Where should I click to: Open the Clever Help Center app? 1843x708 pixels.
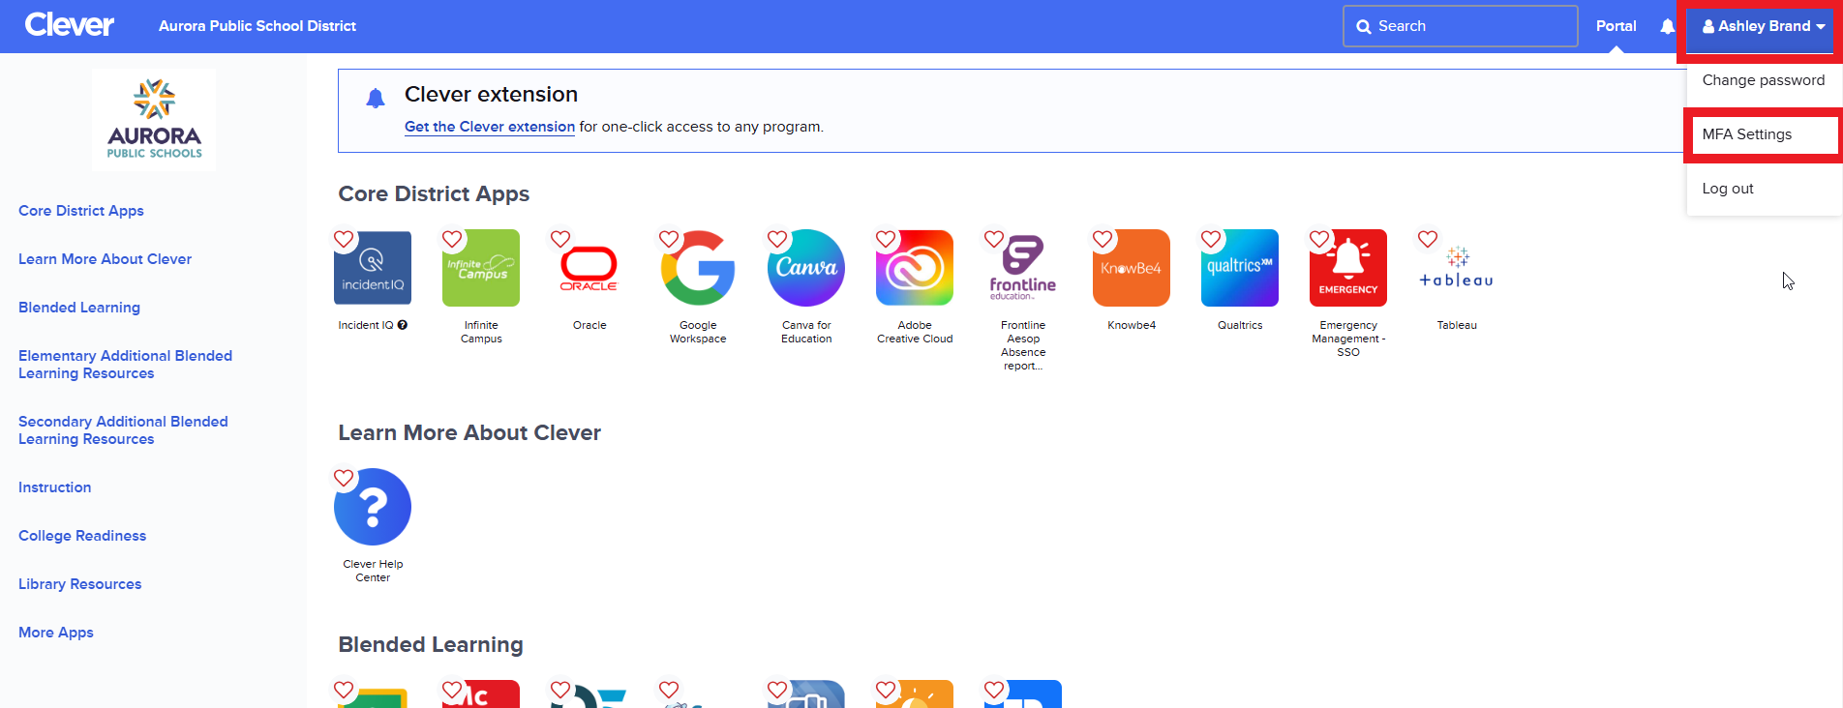(x=373, y=507)
